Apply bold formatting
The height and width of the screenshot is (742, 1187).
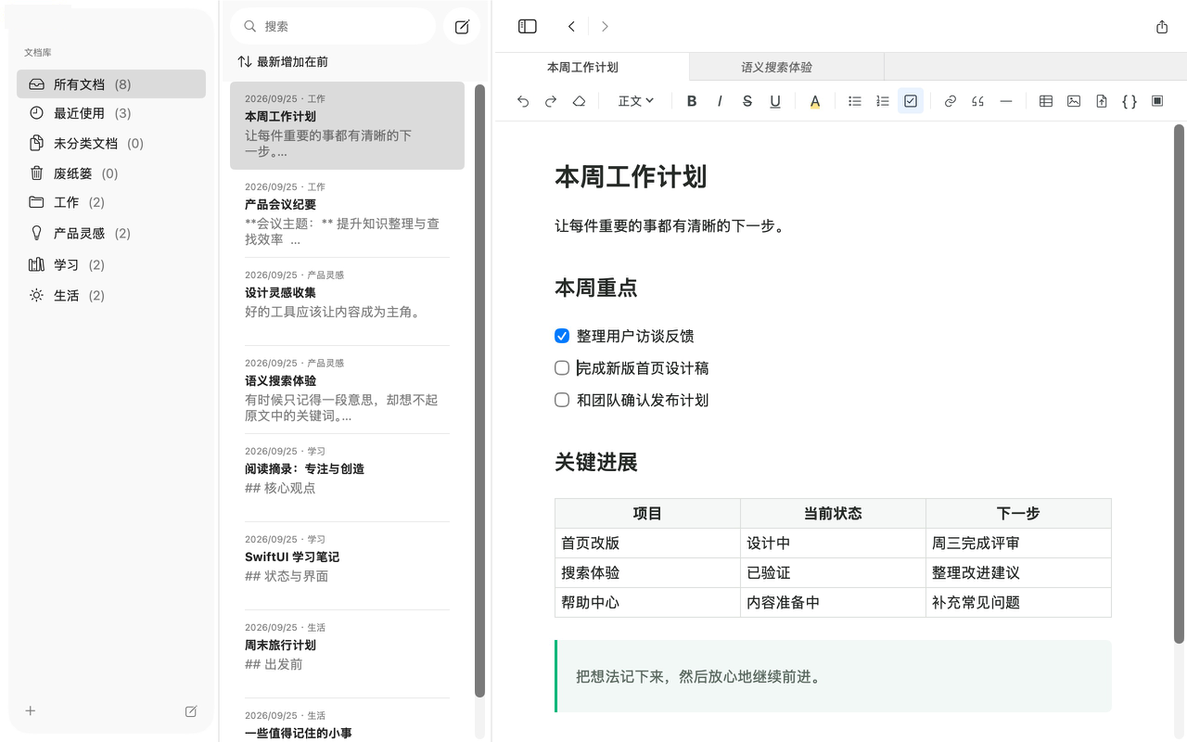click(692, 101)
